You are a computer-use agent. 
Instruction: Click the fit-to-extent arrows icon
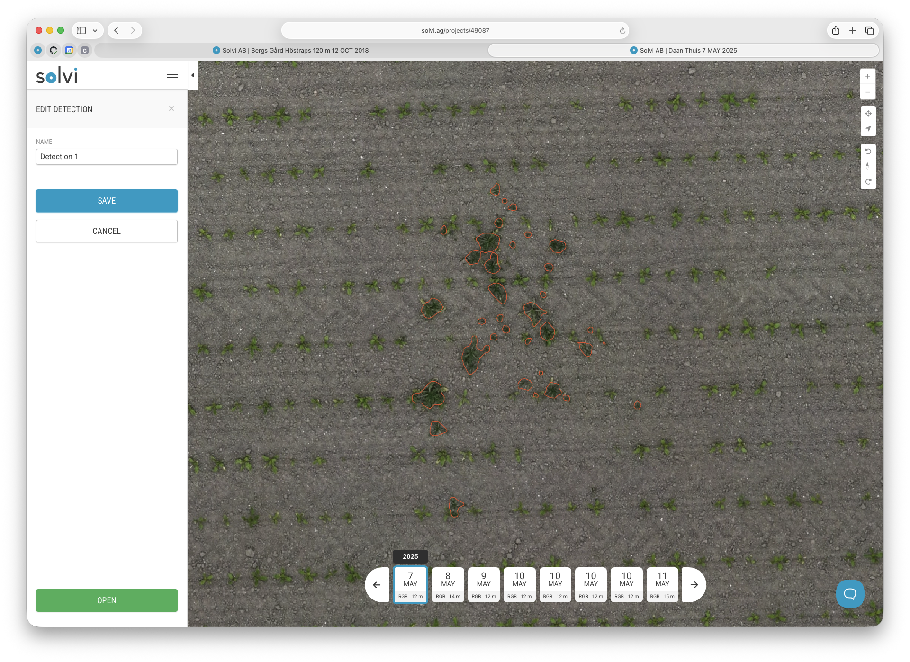click(867, 114)
